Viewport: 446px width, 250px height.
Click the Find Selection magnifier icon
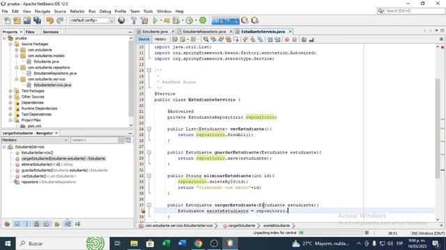(x=206, y=40)
